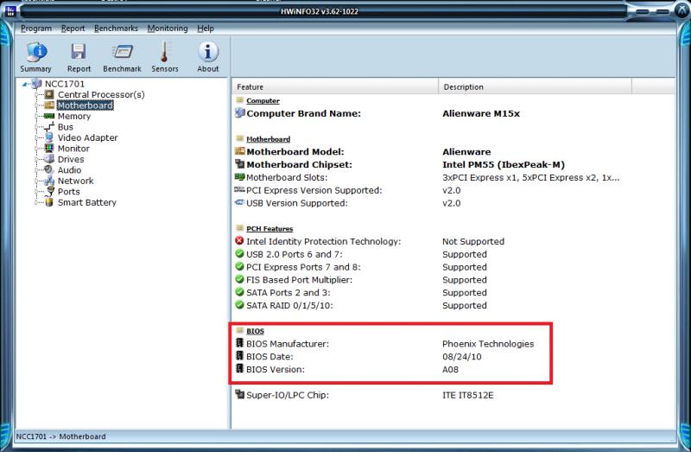Viewport: 691px width, 452px height.
Task: Expand the Central Processor(s) node
Action: (37, 94)
